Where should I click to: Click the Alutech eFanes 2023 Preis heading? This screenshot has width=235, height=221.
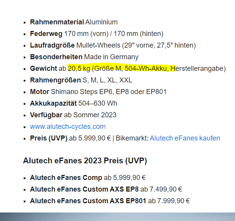coord(85,161)
